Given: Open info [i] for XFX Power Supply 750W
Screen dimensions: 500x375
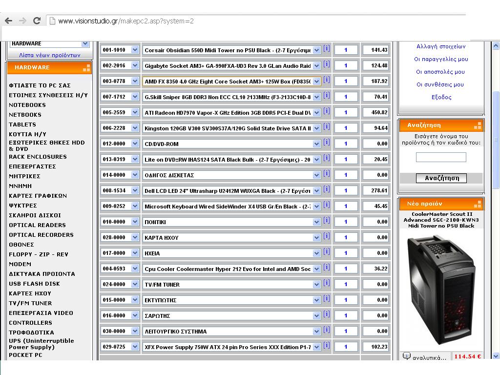Looking at the screenshot, I should click(327, 345).
